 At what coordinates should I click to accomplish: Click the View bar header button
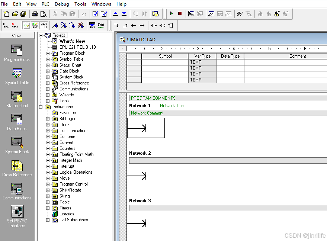pos(17,35)
